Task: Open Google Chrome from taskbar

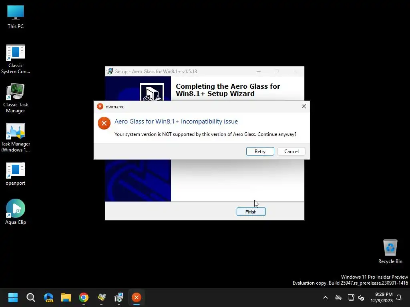Action: coord(84,297)
